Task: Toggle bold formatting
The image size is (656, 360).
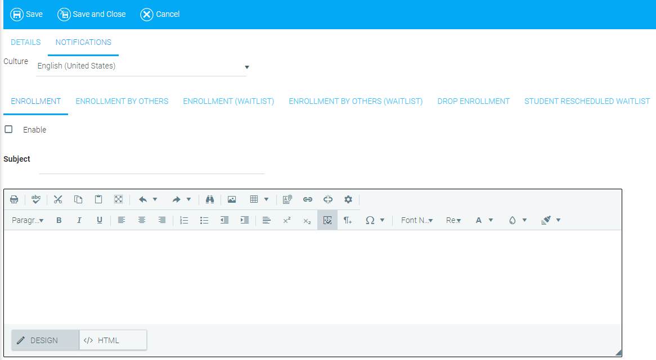Action: [x=59, y=221]
